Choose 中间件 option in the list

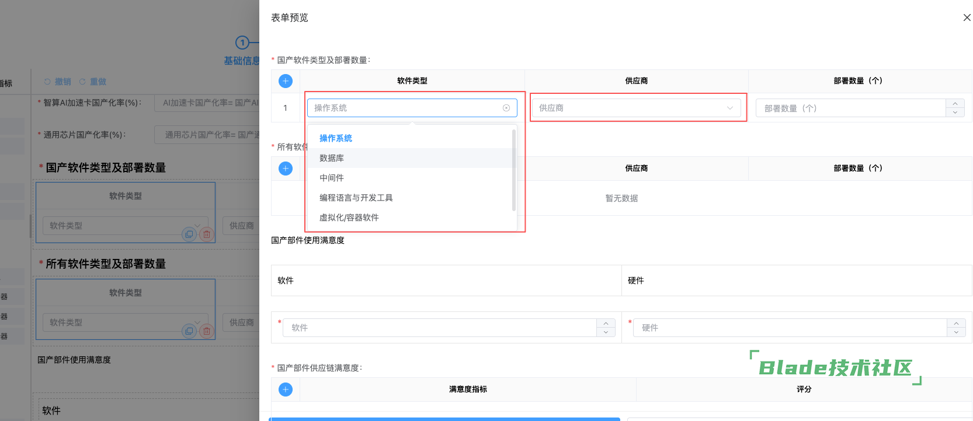(x=332, y=178)
